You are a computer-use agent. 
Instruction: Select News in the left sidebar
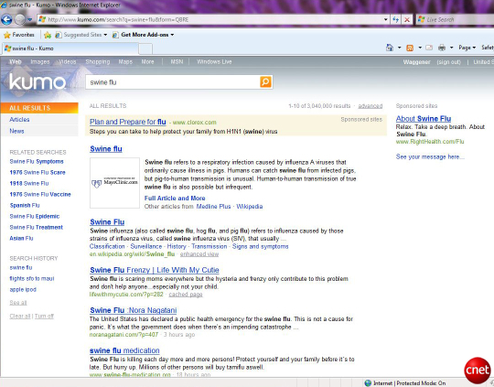click(x=16, y=131)
